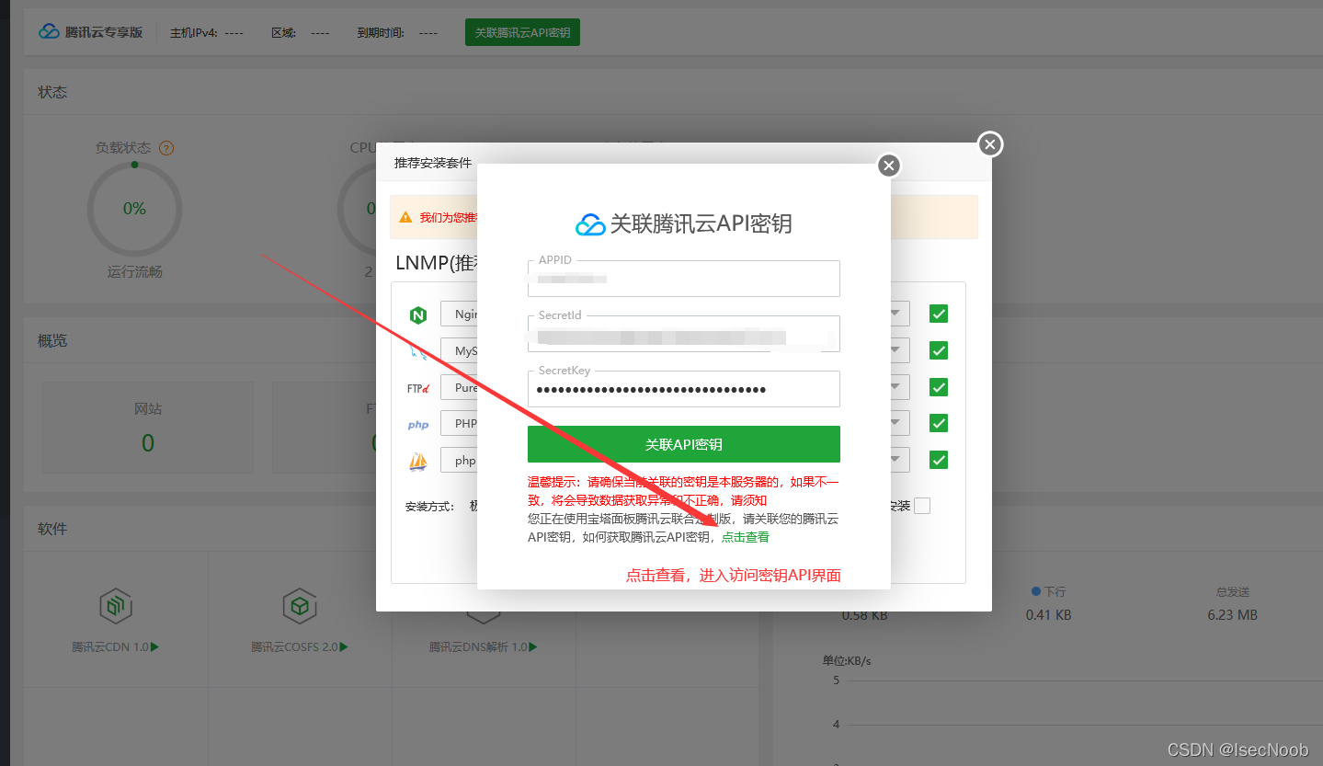
Task: Click the 关联腾讯云API密钥 green button in header
Action: pyautogui.click(x=522, y=32)
